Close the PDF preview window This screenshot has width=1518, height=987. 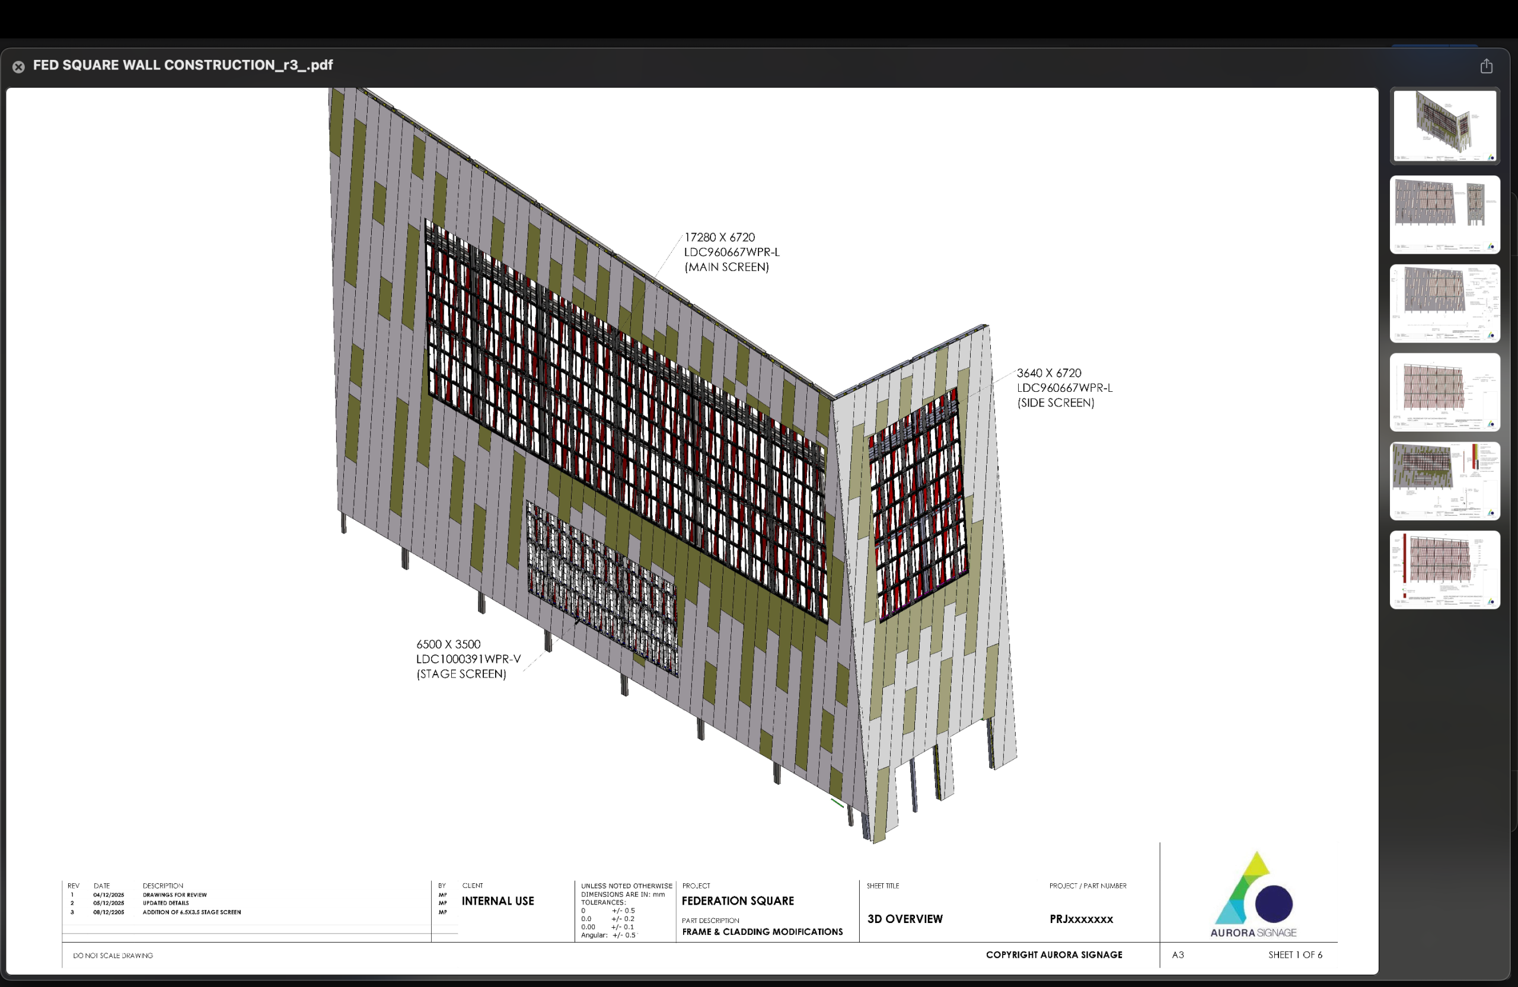click(x=18, y=66)
